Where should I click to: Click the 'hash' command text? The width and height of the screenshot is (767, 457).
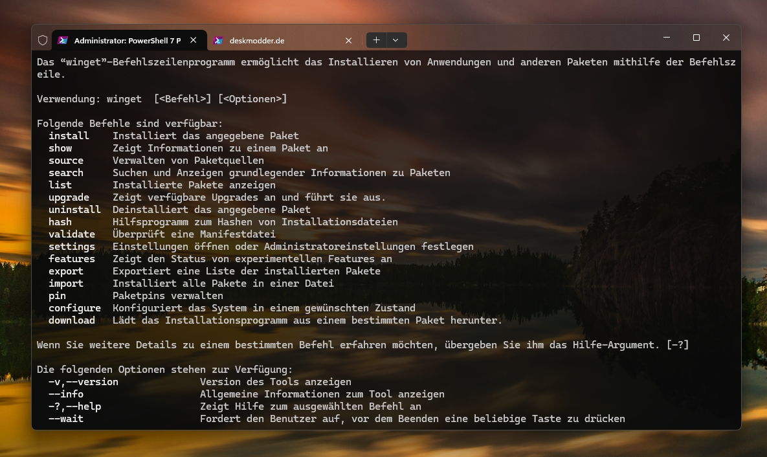coord(60,221)
